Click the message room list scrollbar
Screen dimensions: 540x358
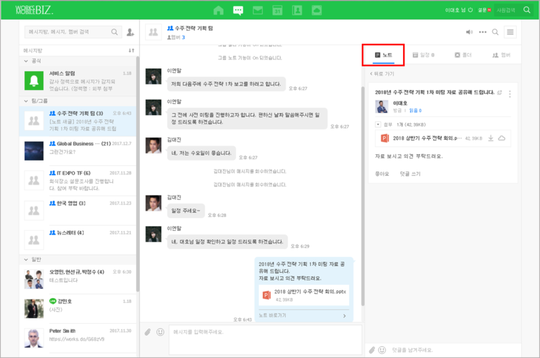(x=138, y=174)
